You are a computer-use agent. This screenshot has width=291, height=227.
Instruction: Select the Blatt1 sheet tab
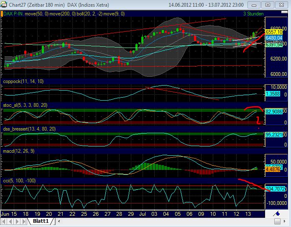point(41,221)
